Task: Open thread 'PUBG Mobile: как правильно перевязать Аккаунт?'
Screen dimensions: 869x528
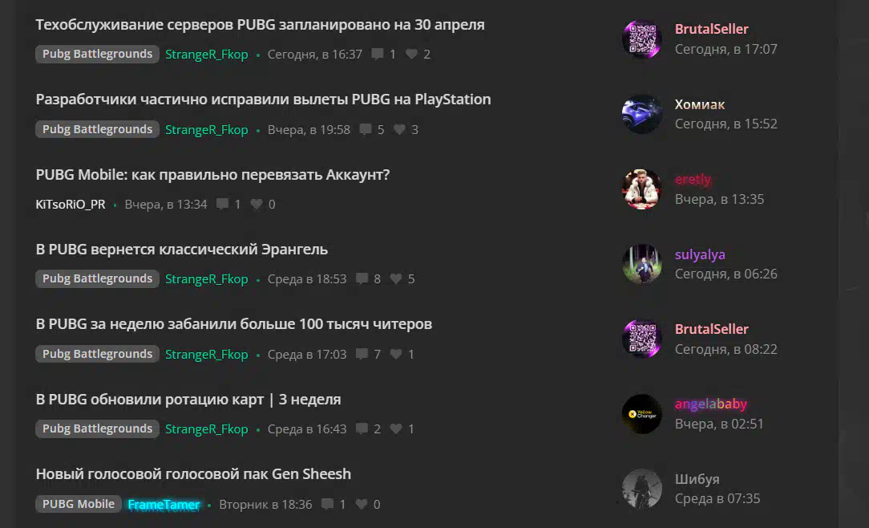Action: pyautogui.click(x=212, y=175)
